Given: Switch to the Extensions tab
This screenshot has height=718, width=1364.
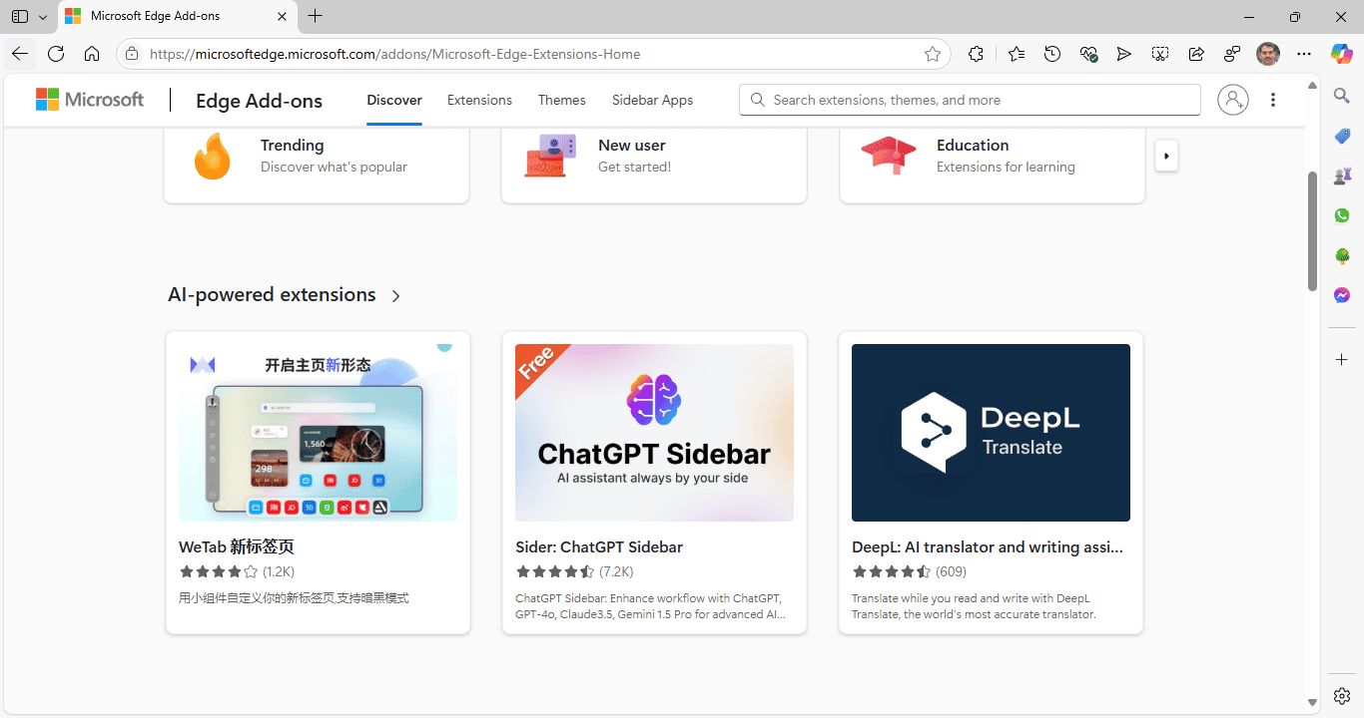Looking at the screenshot, I should click(x=479, y=100).
